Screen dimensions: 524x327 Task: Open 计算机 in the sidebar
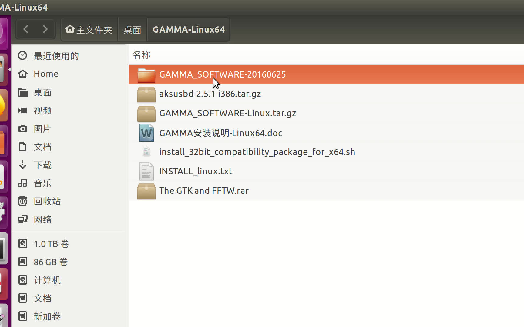[x=47, y=280]
